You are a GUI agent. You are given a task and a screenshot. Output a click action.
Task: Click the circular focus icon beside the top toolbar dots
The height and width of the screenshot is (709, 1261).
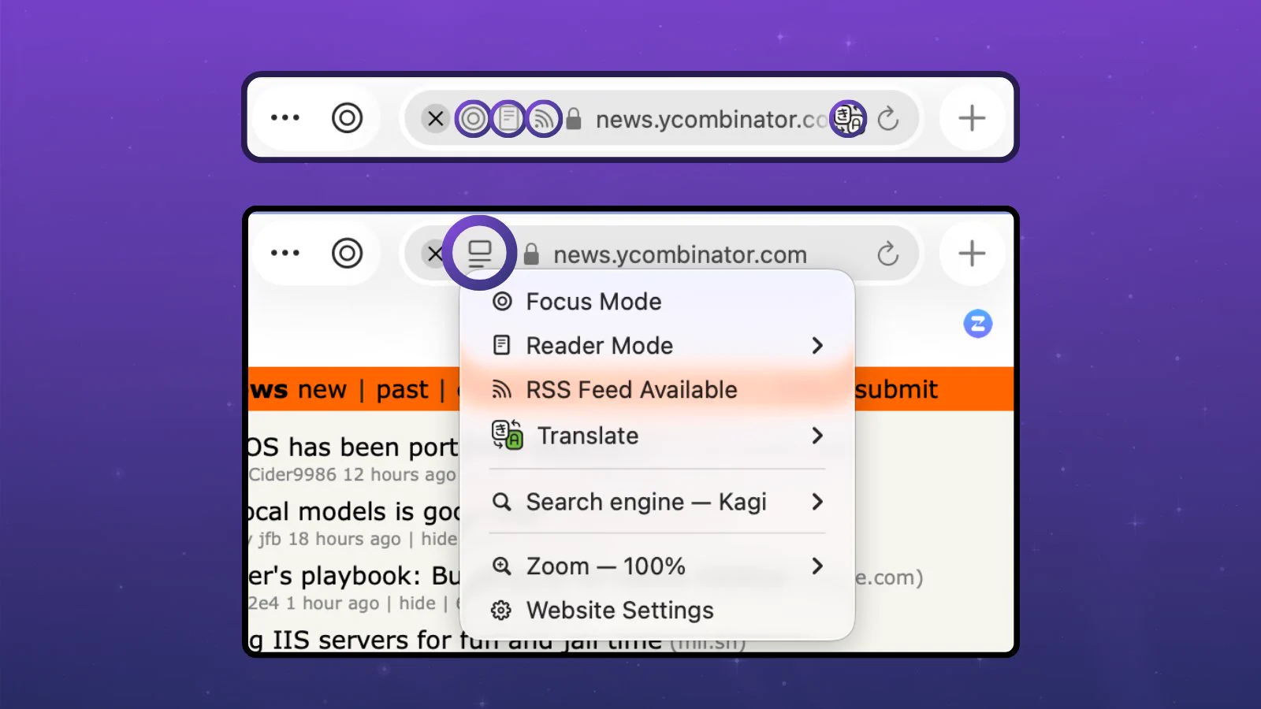pyautogui.click(x=347, y=118)
